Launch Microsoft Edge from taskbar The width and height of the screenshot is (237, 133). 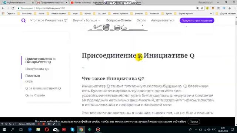coord(30,130)
